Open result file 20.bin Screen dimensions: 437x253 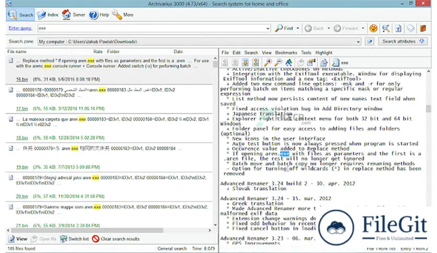pyautogui.click(x=22, y=196)
